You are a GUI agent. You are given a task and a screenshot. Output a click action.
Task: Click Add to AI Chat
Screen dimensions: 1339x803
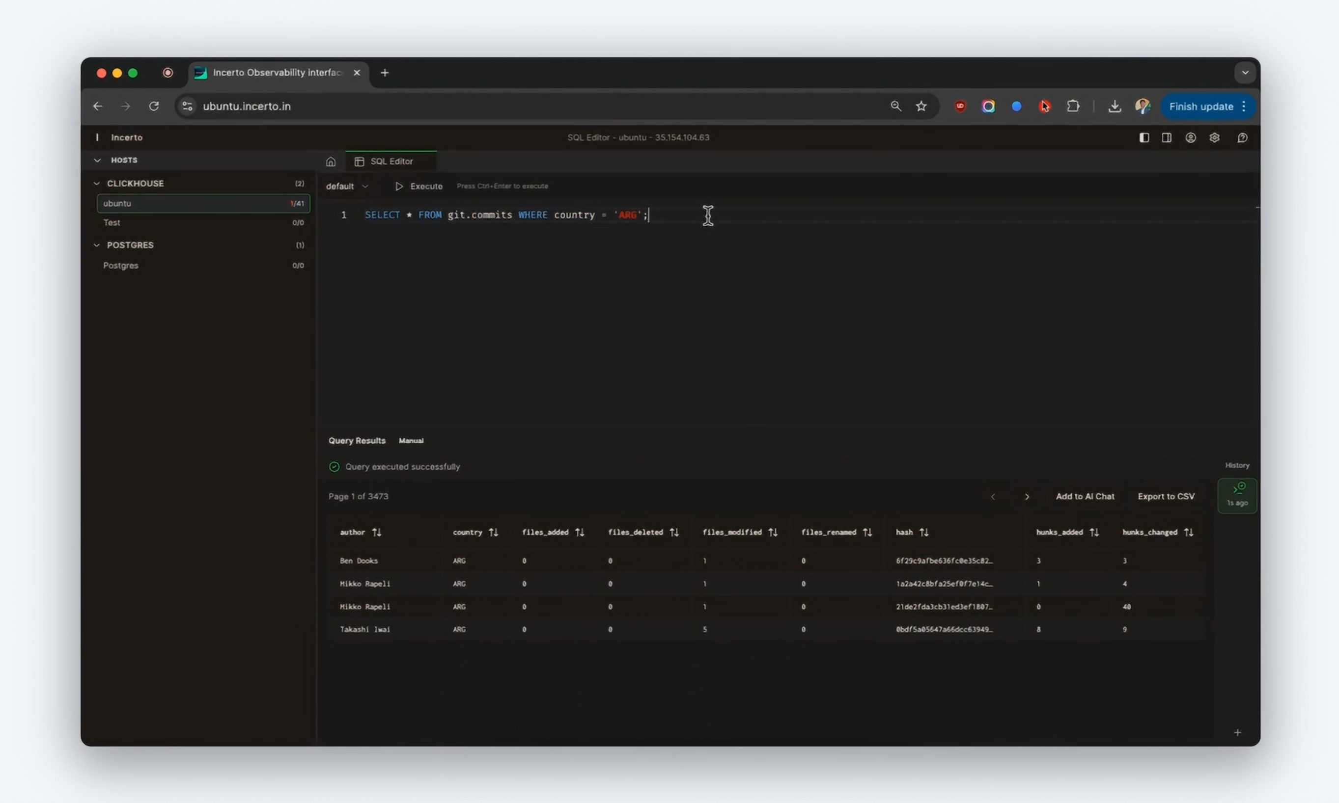[1085, 497]
